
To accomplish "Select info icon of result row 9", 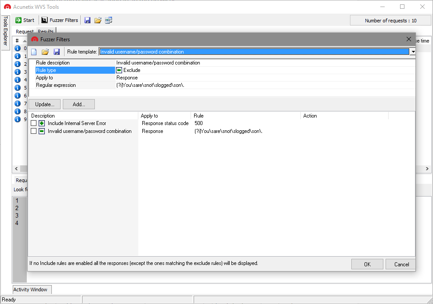I will click(18, 119).
